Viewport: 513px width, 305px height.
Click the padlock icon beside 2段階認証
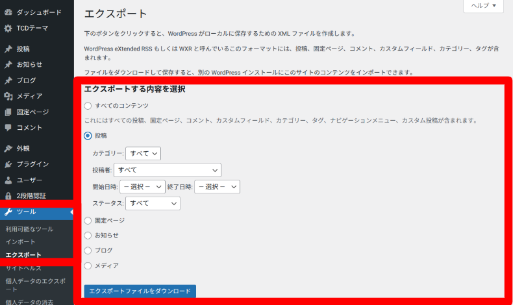pos(8,196)
